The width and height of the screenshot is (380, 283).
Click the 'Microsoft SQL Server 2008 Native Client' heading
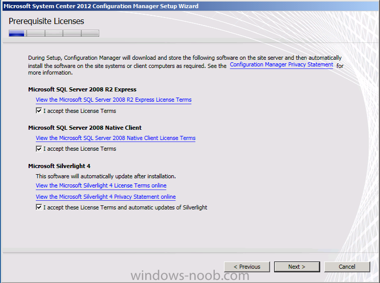point(85,128)
